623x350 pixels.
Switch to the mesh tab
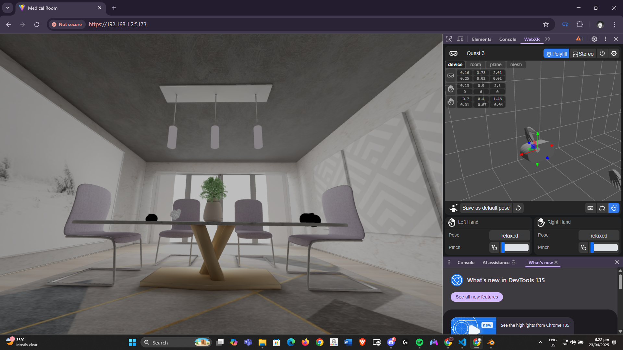(516, 64)
